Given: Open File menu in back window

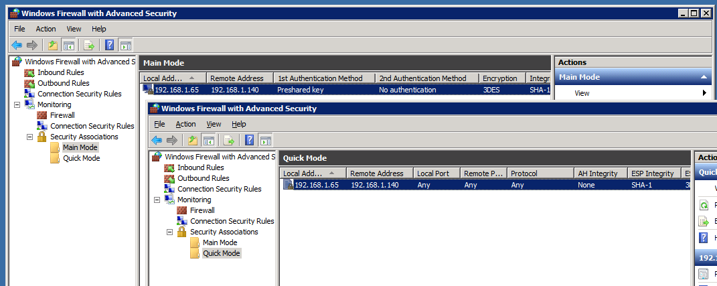Looking at the screenshot, I should click(x=19, y=29).
